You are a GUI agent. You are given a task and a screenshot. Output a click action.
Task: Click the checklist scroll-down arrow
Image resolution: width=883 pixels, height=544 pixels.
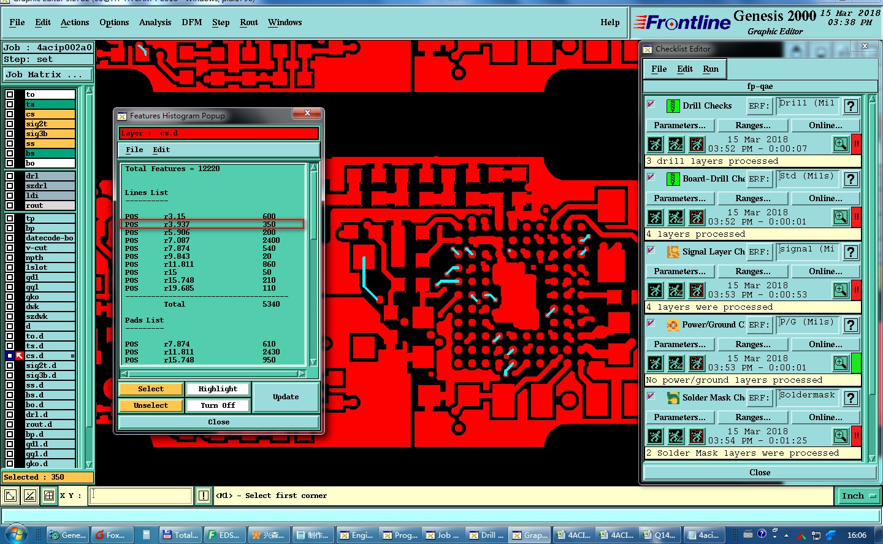873,458
